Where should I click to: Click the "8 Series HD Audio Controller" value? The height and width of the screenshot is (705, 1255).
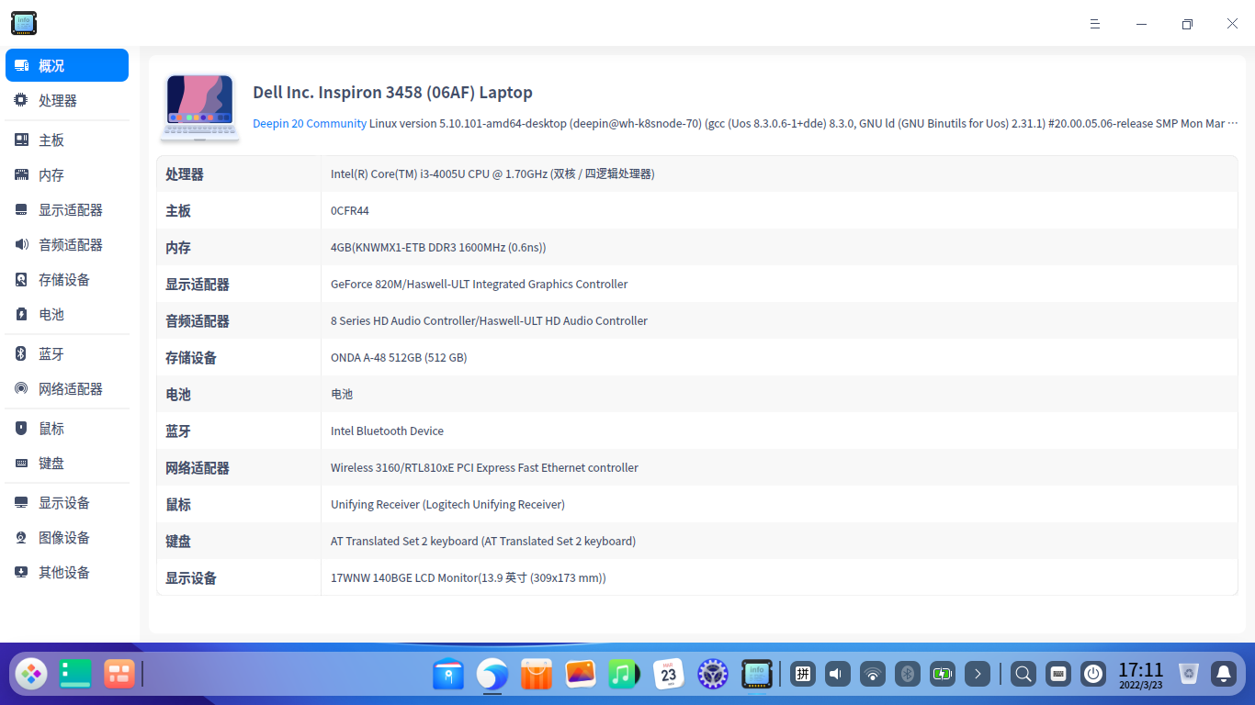pos(489,320)
